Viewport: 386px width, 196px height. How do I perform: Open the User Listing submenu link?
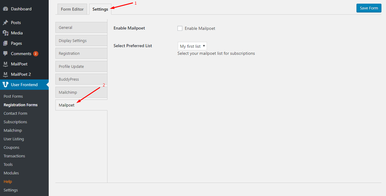pyautogui.click(x=14, y=139)
